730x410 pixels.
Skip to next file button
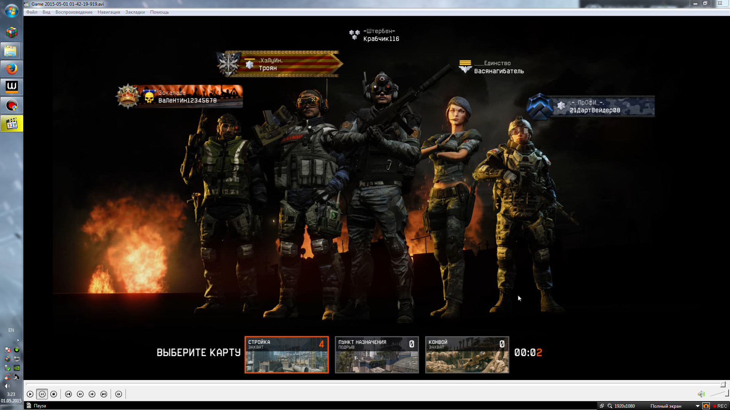pyautogui.click(x=104, y=394)
